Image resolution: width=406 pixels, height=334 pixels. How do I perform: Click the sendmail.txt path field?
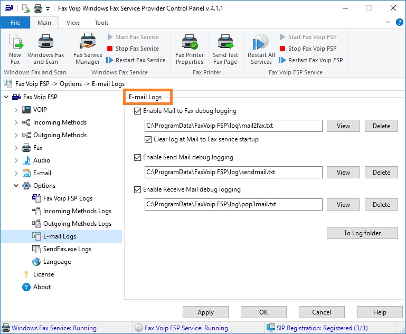[233, 172]
